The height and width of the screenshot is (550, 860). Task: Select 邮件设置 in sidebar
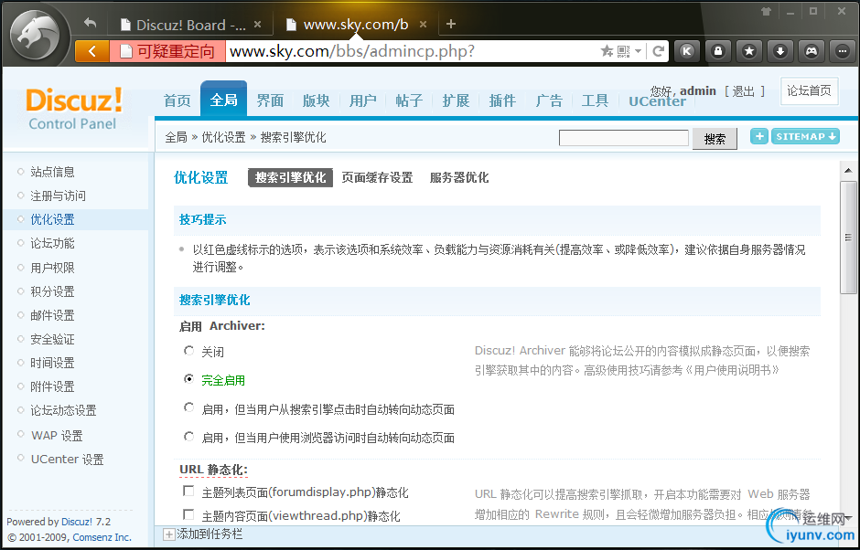[x=53, y=315]
